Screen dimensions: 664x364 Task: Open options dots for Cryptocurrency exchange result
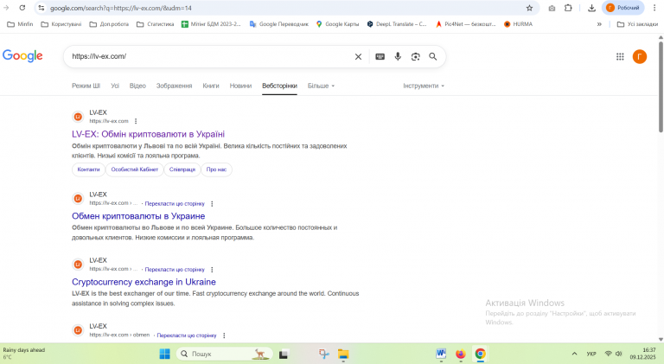(x=212, y=270)
